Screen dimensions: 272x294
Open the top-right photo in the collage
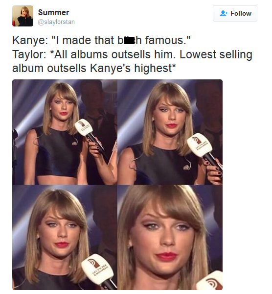pos(170,132)
